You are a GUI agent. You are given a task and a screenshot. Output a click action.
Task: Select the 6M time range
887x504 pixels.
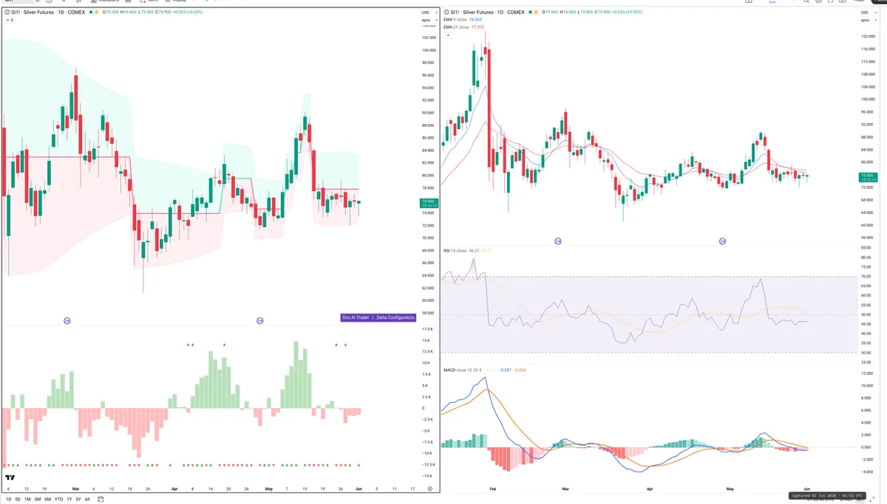click(x=47, y=499)
